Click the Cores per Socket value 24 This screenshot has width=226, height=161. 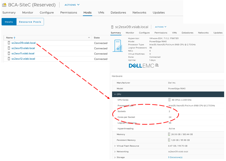point(170,117)
